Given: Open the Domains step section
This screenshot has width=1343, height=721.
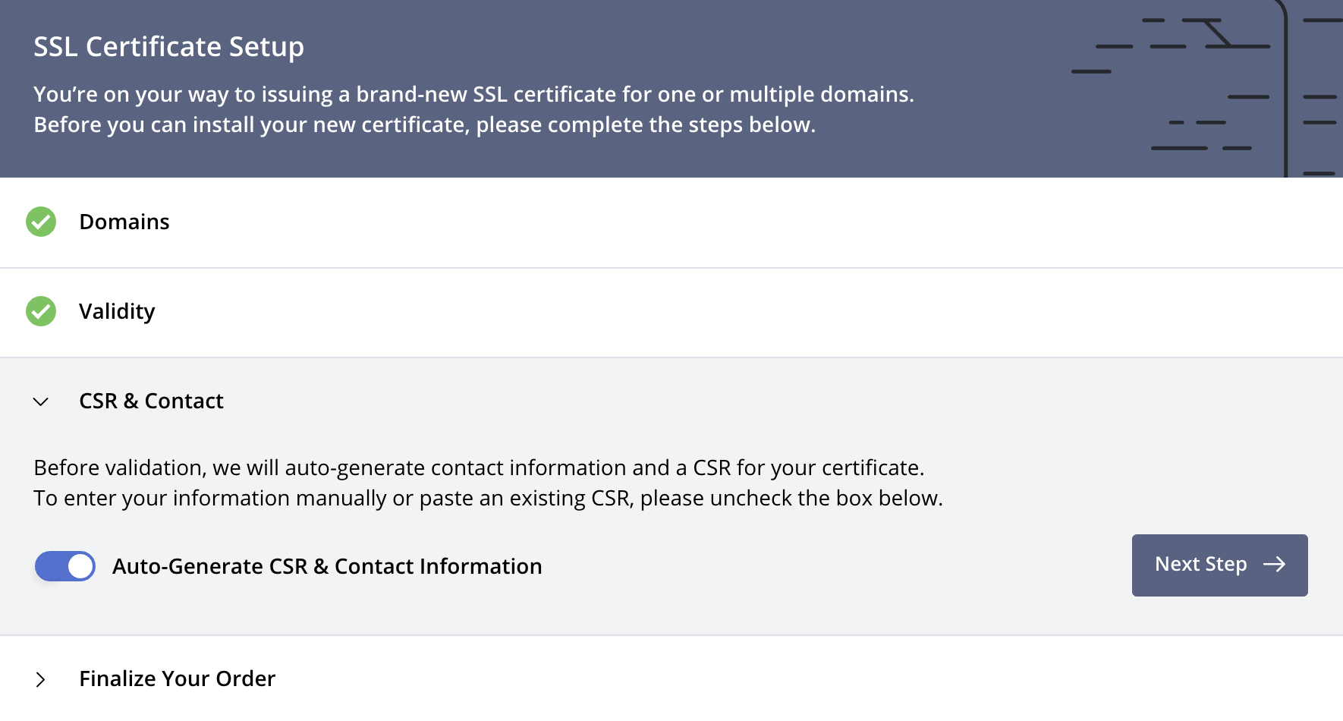Looking at the screenshot, I should point(671,222).
